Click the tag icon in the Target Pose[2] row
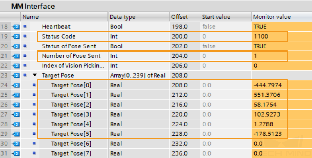This screenshot has height=158, width=312. click(16, 105)
